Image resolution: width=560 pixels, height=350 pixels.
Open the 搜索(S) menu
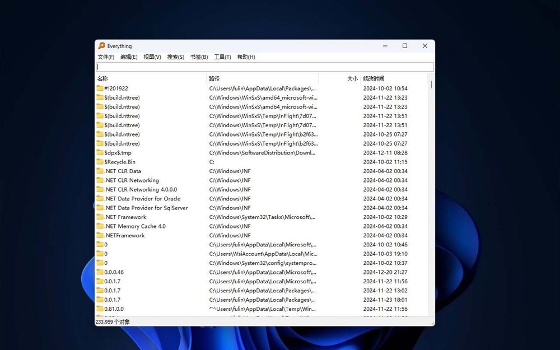(176, 57)
